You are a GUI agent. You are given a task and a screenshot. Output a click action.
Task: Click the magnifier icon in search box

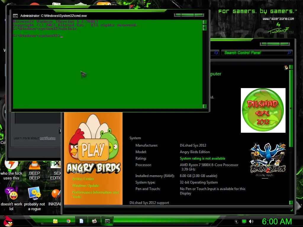289,53
